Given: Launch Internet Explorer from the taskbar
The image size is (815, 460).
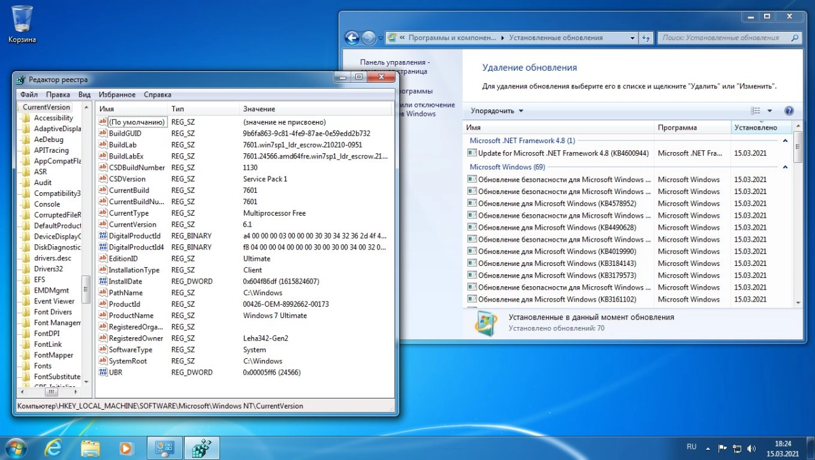Looking at the screenshot, I should click(53, 449).
